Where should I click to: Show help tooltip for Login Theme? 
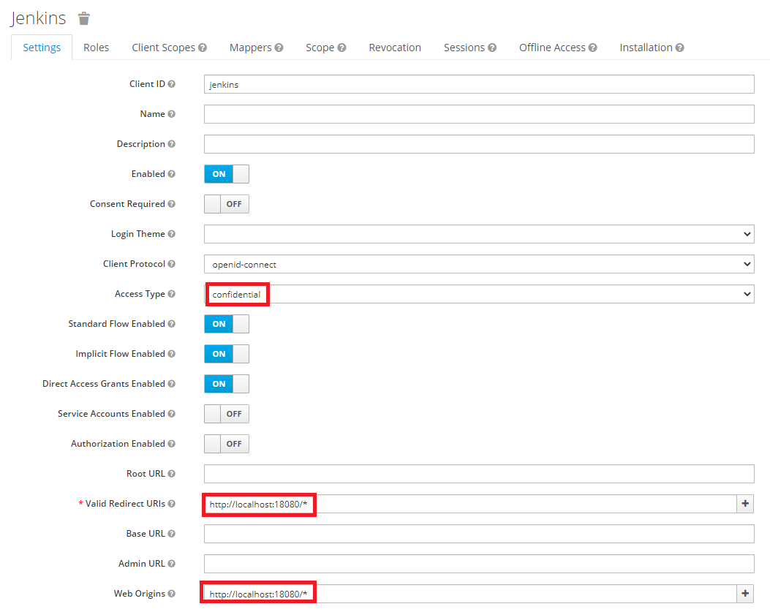click(x=171, y=234)
